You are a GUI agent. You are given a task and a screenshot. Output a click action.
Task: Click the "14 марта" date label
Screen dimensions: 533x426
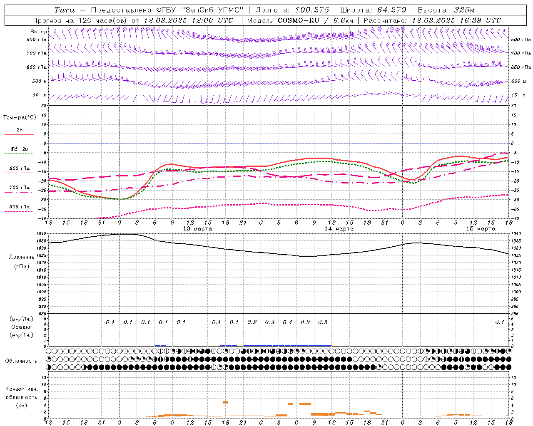pos(339,228)
